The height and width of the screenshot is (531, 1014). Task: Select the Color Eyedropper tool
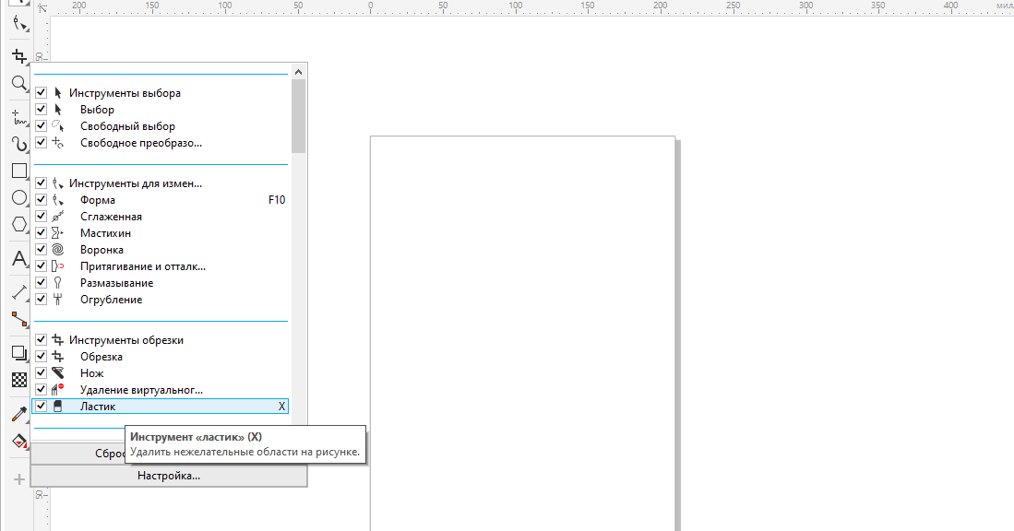[x=19, y=414]
